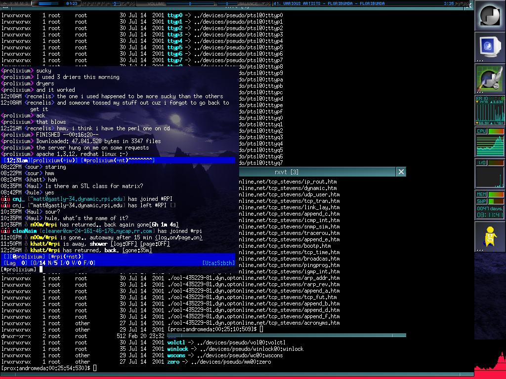Click the Haul STL class matrix message
This screenshot has width=506, height=379.
(x=72, y=186)
